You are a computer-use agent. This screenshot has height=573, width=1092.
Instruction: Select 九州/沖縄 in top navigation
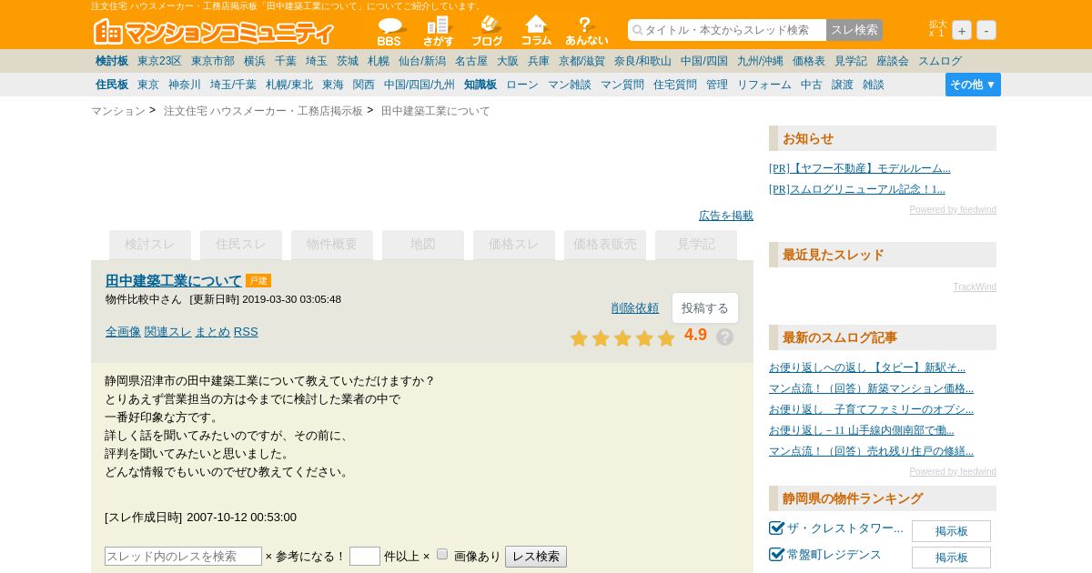[x=760, y=61]
